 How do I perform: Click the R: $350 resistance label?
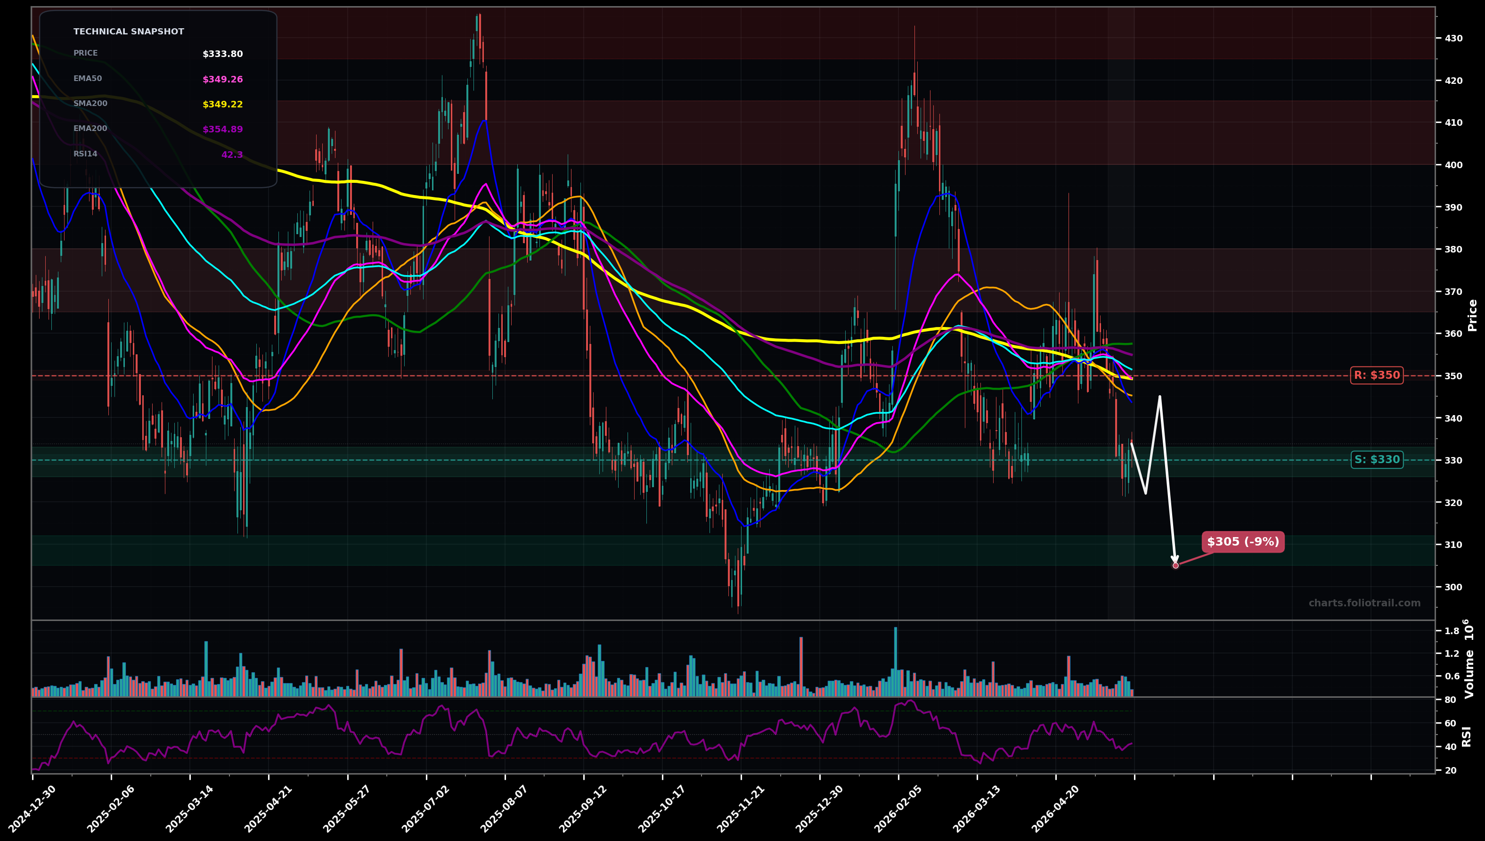1377,376
